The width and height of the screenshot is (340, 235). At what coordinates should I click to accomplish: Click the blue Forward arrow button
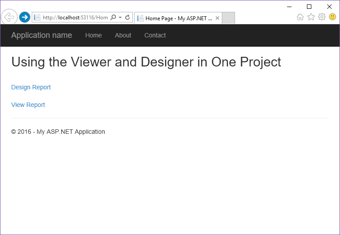pyautogui.click(x=25, y=17)
